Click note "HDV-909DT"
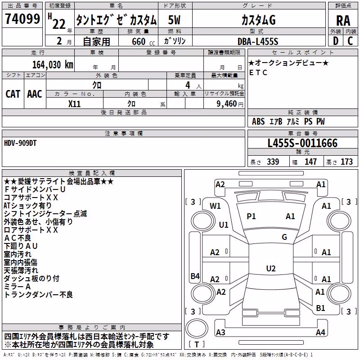Image resolution: width=360 pixels, height=360 pixels. pos(20,143)
